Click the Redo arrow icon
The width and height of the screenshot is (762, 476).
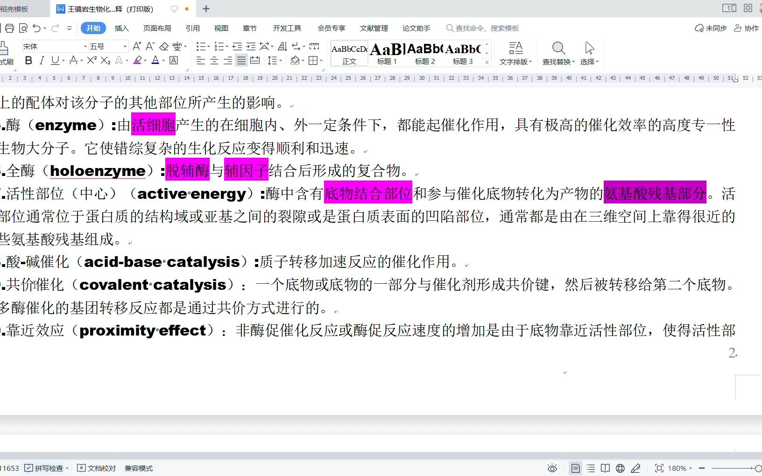[x=55, y=28]
